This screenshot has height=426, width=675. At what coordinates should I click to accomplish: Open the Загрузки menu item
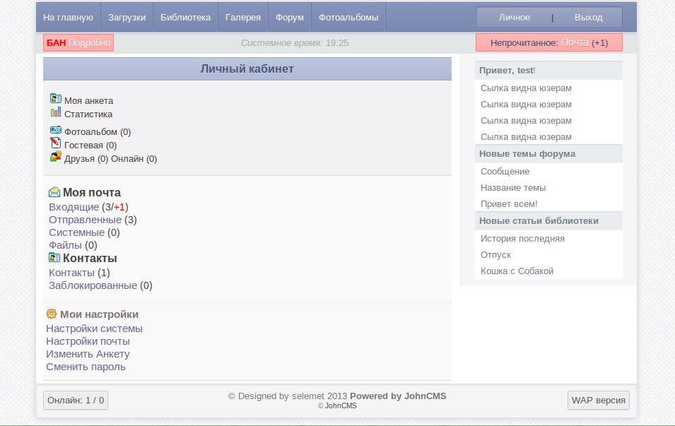pos(127,18)
